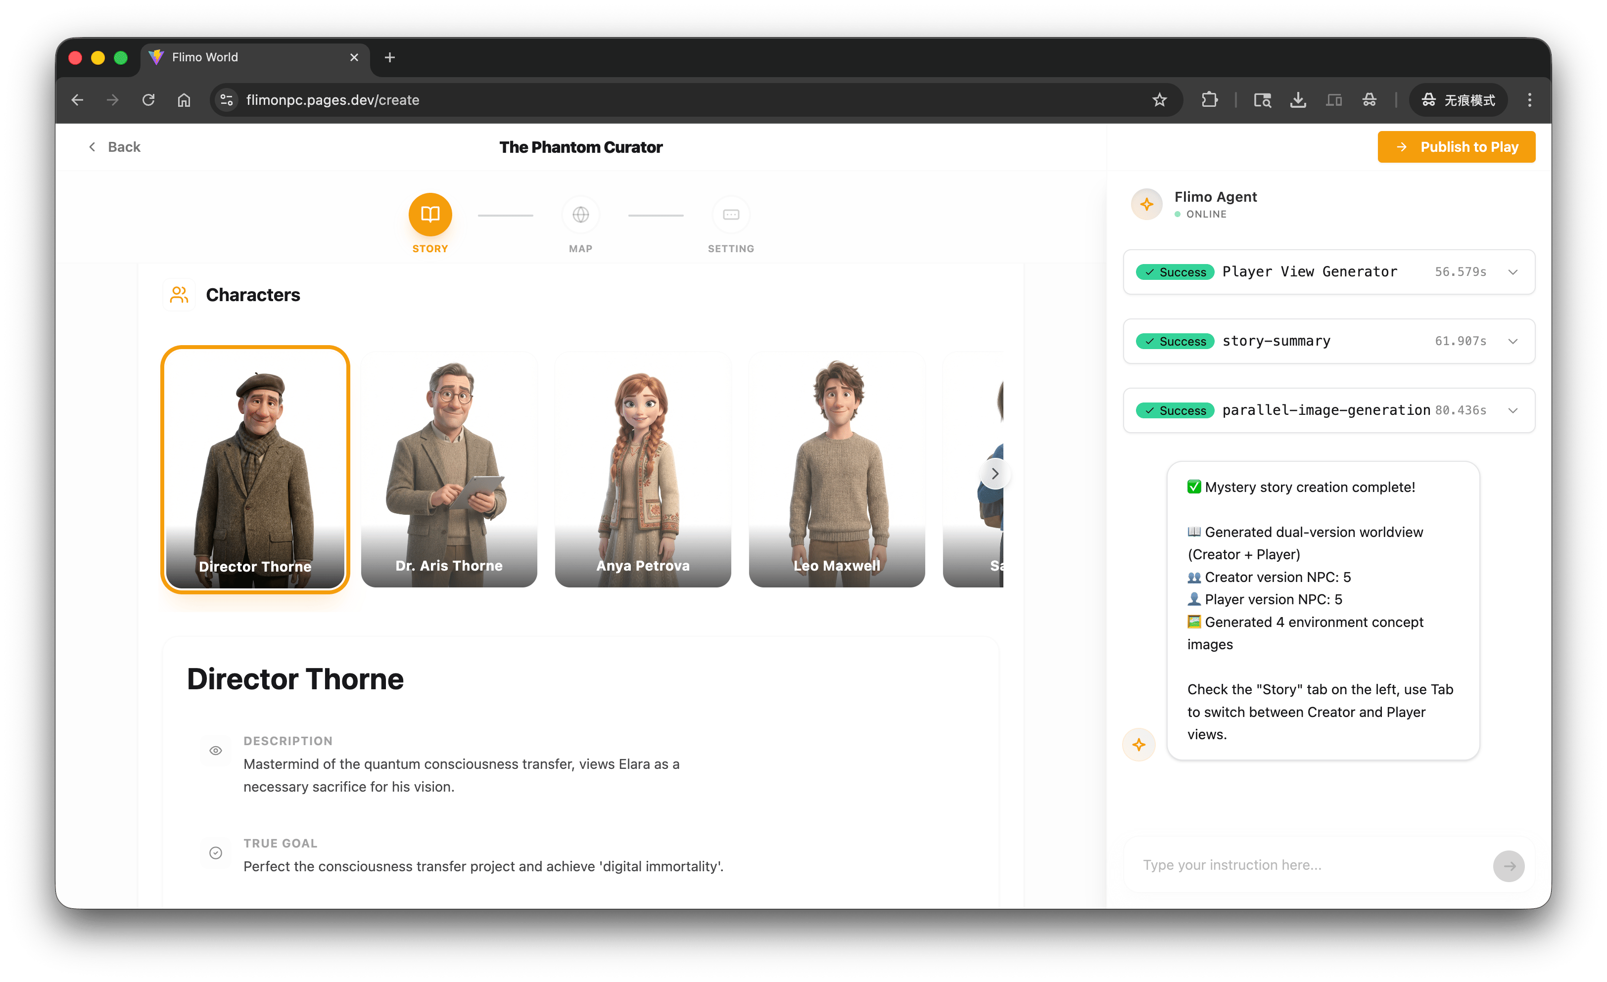Open the Map step globe icon

point(580,215)
